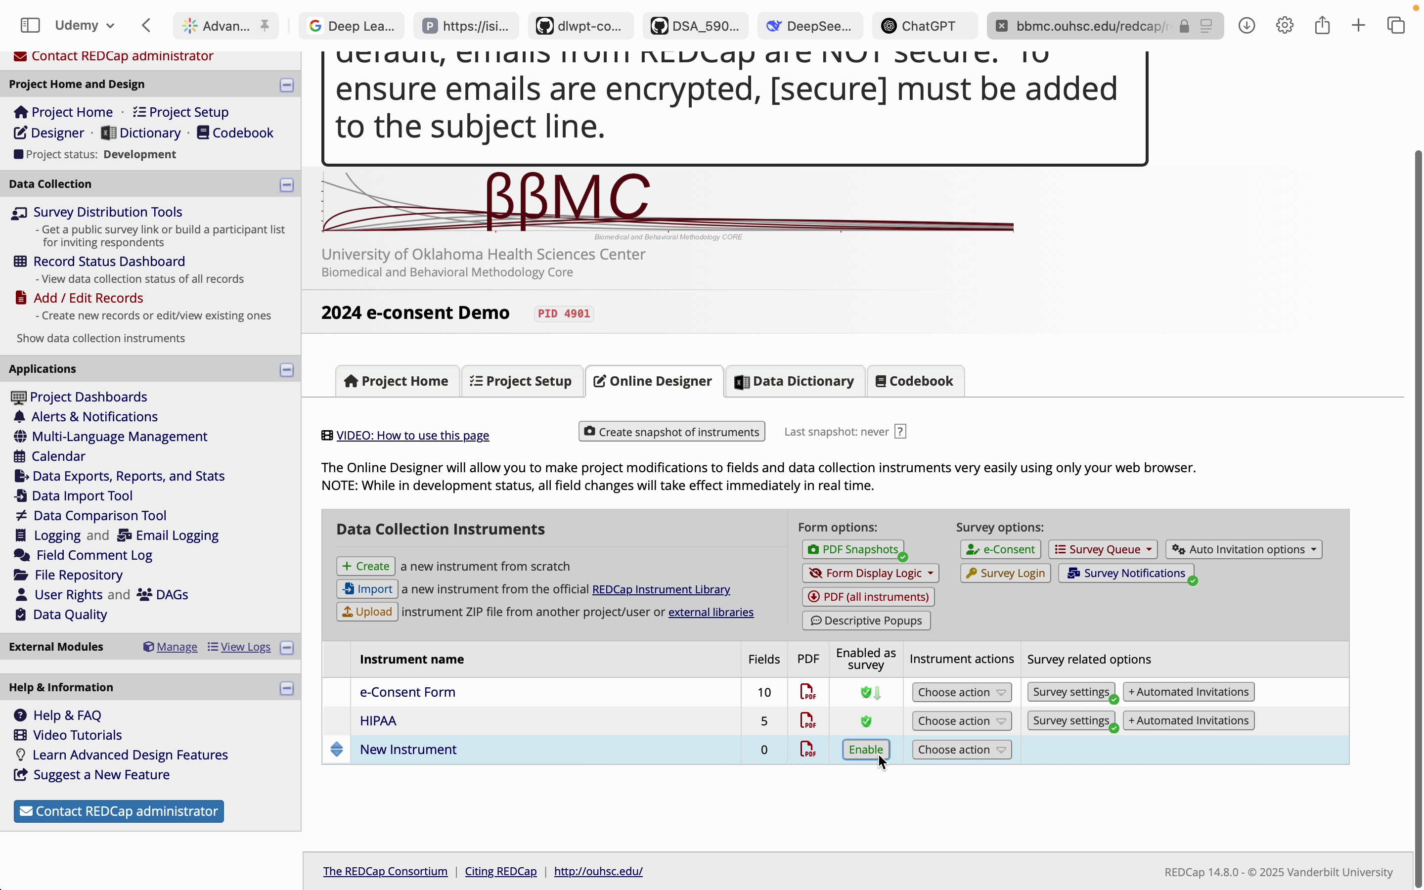Click the File Repository folder icon
The image size is (1424, 890).
21,575
